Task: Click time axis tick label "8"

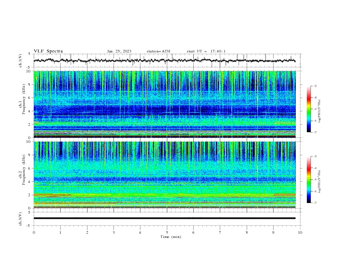Action: (247, 232)
